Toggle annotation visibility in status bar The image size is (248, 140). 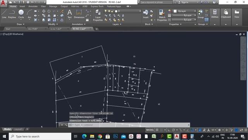[x=200, y=130]
